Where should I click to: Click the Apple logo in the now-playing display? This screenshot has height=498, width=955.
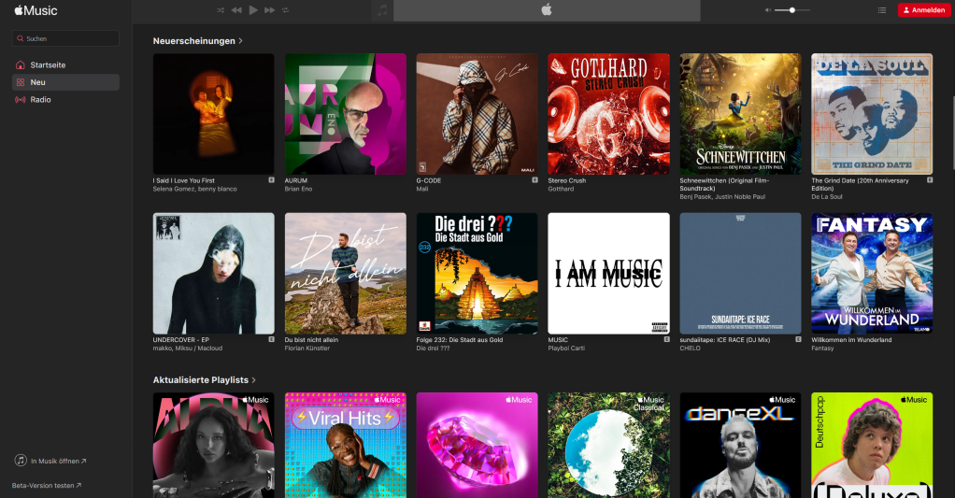(547, 9)
